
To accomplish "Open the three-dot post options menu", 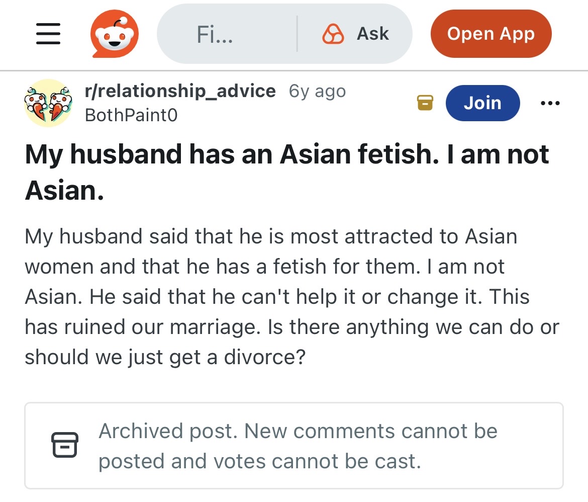I will pos(550,103).
